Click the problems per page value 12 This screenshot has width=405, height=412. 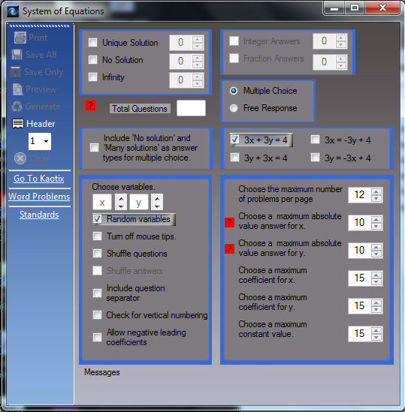pyautogui.click(x=359, y=195)
